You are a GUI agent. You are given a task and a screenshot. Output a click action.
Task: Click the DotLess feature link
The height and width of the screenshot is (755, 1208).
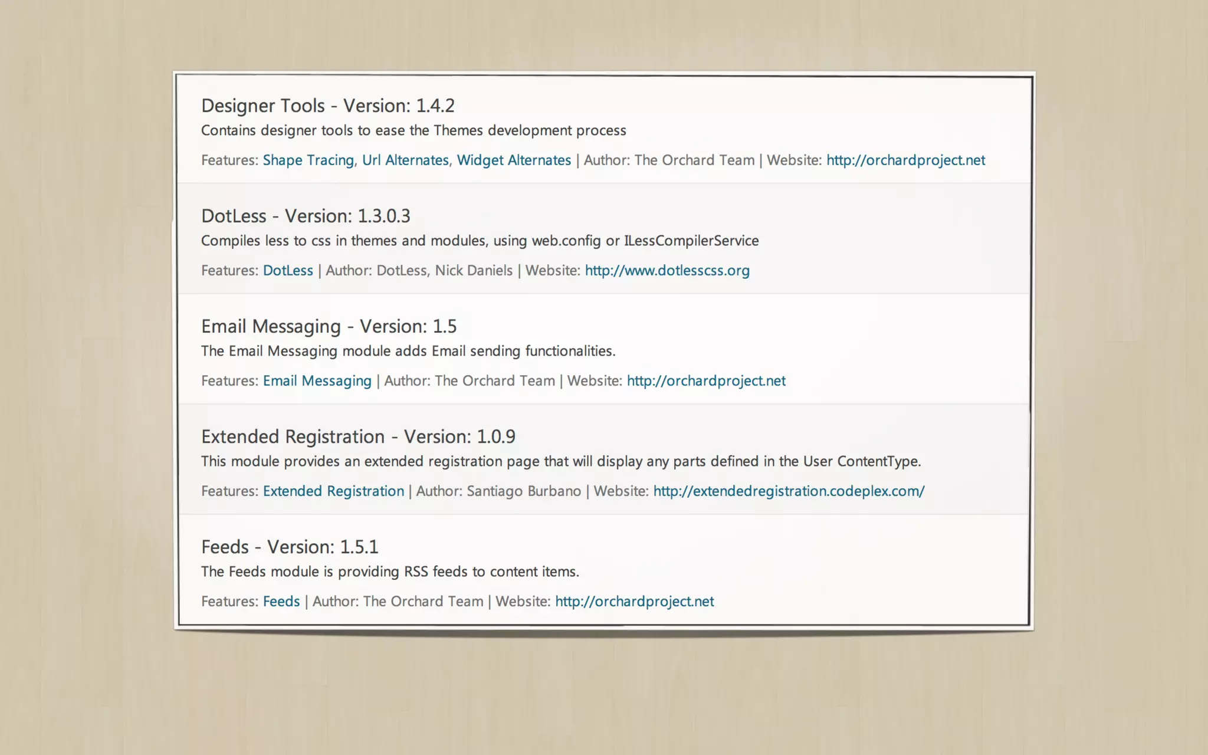point(288,271)
